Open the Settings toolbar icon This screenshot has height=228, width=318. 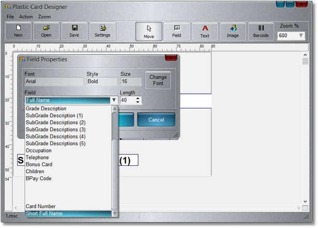pyautogui.click(x=102, y=31)
